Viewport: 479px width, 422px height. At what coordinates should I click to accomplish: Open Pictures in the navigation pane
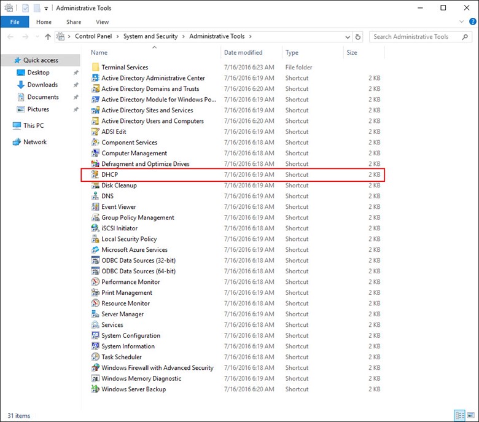pyautogui.click(x=38, y=109)
